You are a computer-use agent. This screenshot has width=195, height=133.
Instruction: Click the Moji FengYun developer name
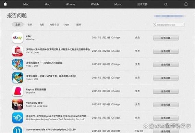(x=55, y=119)
